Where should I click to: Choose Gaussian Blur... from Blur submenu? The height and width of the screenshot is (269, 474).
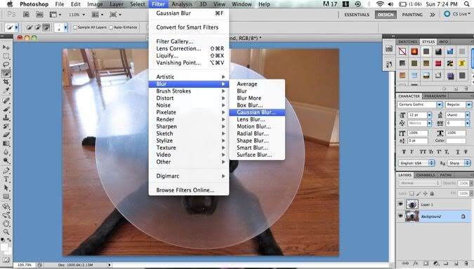[x=257, y=112]
